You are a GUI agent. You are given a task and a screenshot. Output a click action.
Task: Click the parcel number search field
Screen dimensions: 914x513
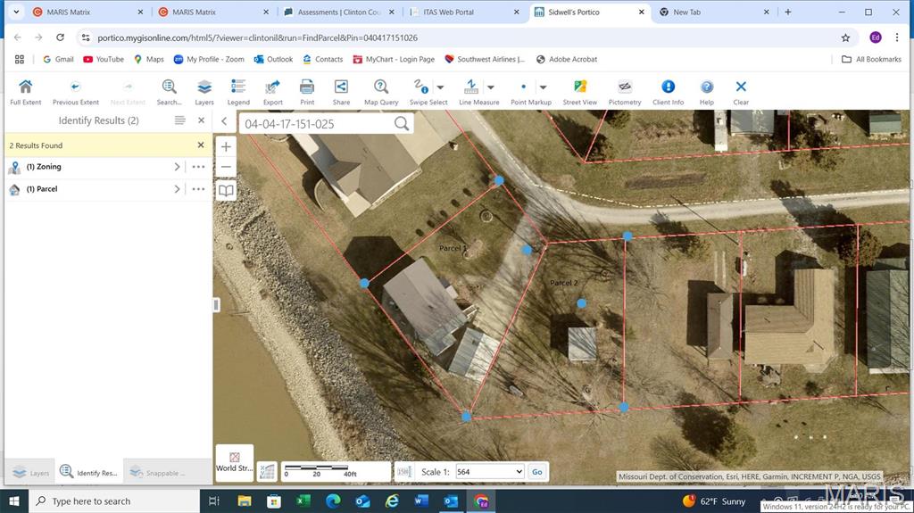316,124
